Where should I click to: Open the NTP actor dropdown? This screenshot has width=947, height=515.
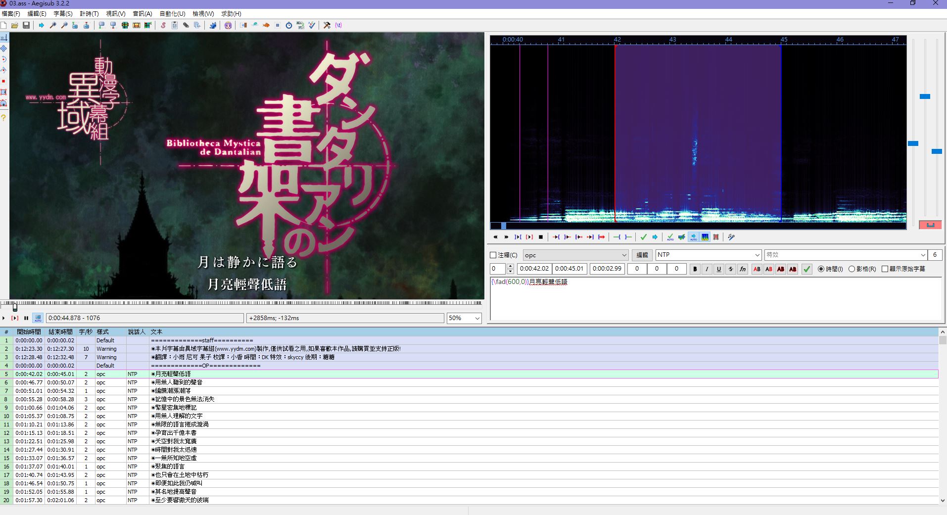click(x=757, y=255)
